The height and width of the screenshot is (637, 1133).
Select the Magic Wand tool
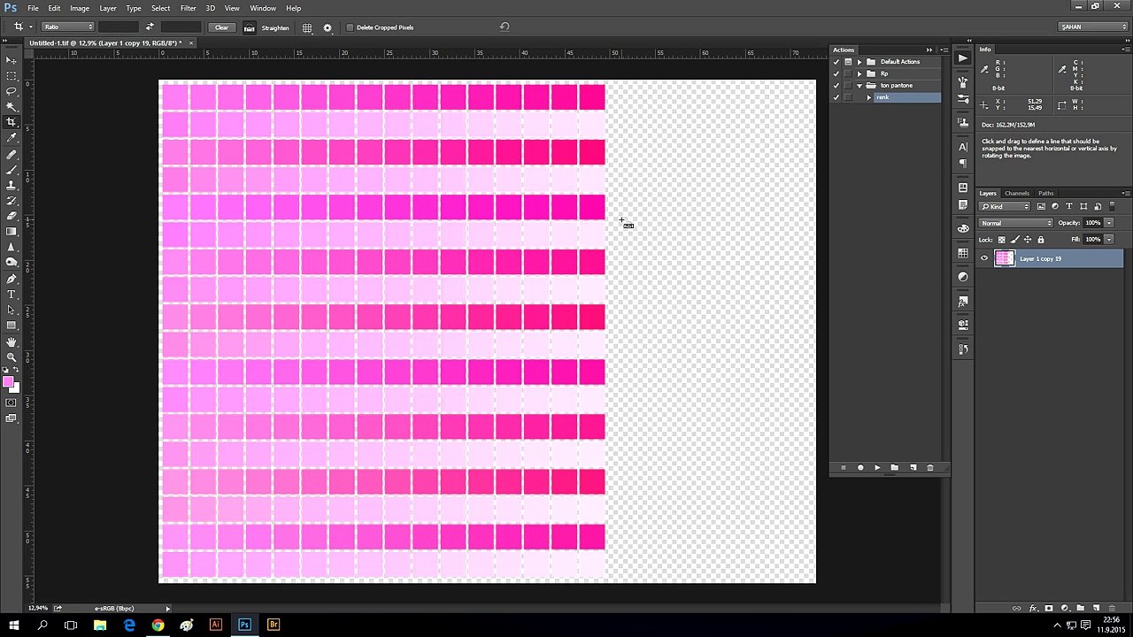point(12,106)
